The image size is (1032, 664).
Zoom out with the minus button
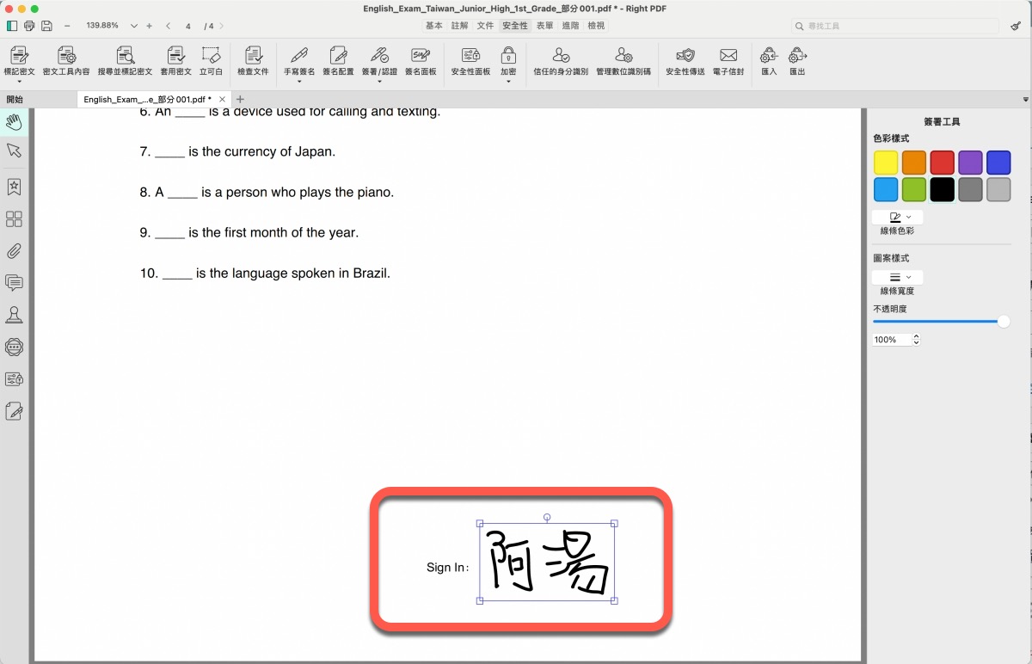67,26
